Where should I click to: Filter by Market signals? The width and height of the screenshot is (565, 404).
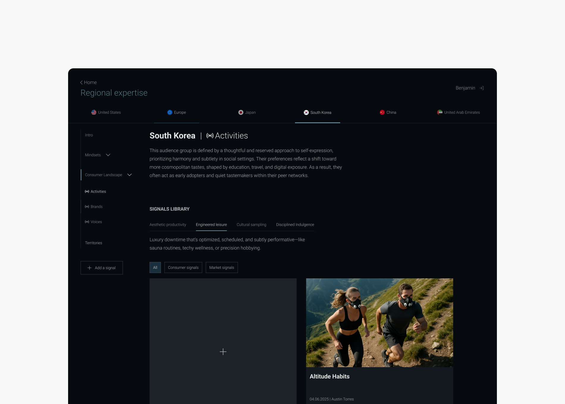pos(222,268)
